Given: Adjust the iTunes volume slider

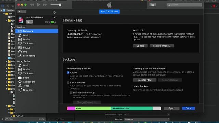Looking at the screenshot, I should click(x=56, y=5).
